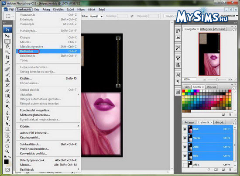Image resolution: width=240 pixels, height=176 pixels.
Task: Click the black foreground color swatch
Action: (6, 162)
